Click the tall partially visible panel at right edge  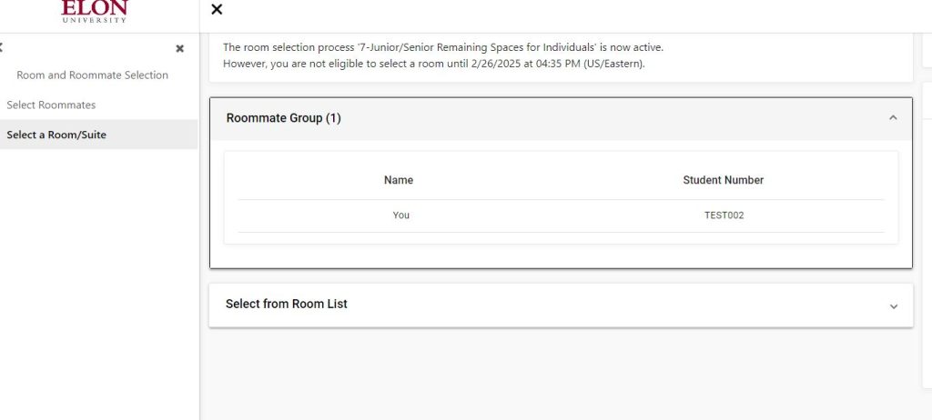pos(927,255)
